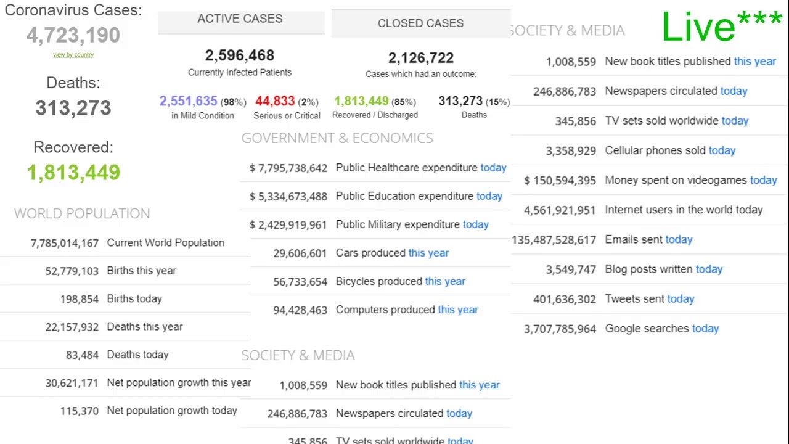Click the green 'Live***' text
789x444 pixels.
tap(722, 27)
